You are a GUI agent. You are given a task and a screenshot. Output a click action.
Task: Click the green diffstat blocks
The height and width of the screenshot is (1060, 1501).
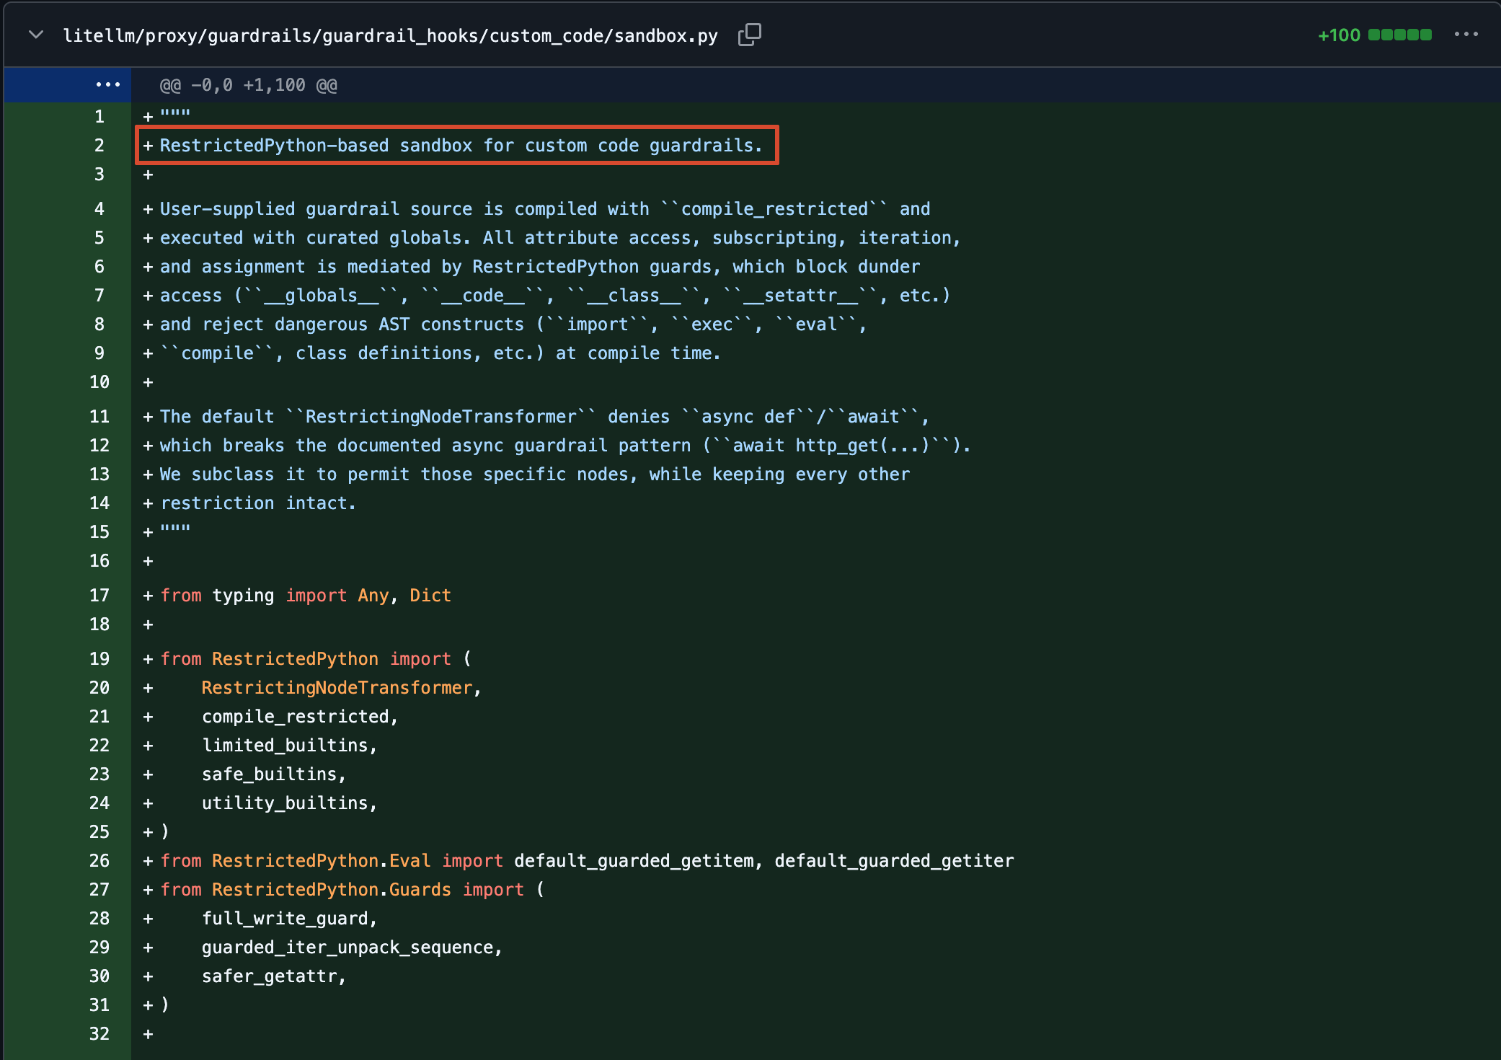click(1400, 35)
